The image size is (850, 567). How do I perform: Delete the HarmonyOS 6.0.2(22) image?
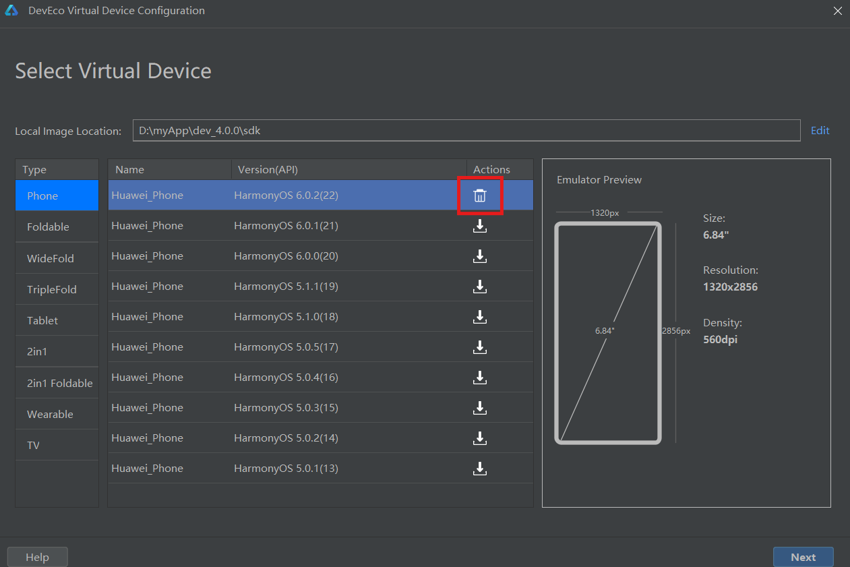480,196
